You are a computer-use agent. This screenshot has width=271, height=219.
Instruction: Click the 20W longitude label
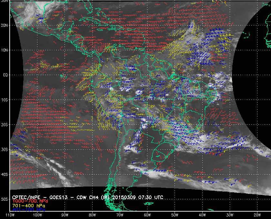click(257, 215)
